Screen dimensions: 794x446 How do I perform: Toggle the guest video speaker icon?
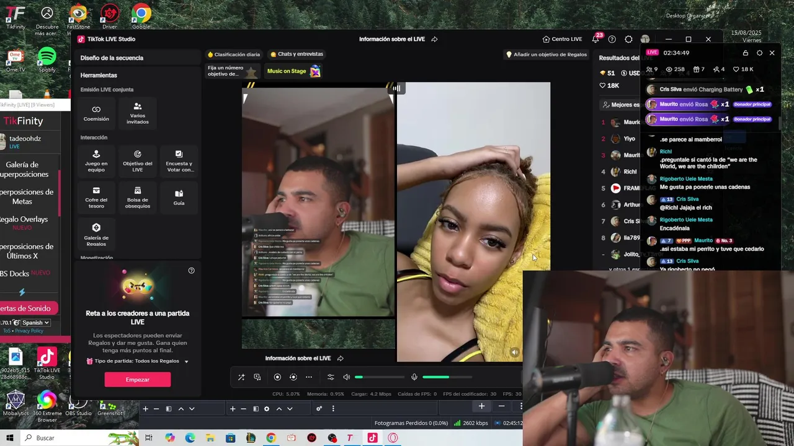tap(514, 352)
